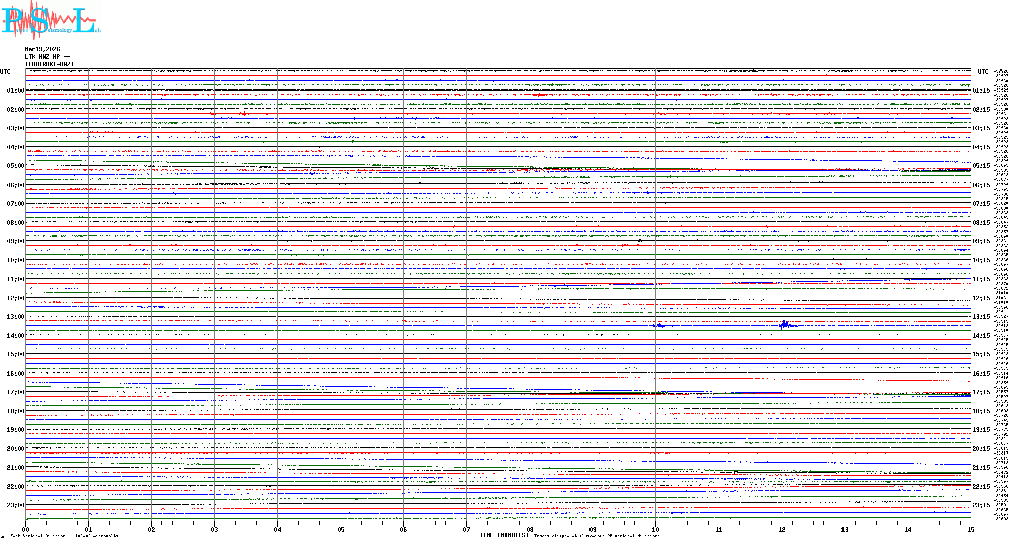Click the 05:00 hour label on left
Viewport: 1011px width, 543px height.
click(15, 166)
